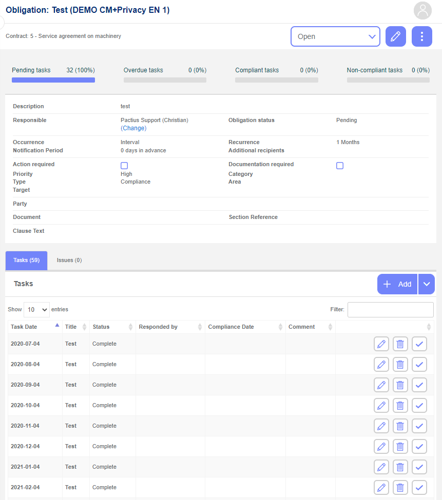Click the 'Test' title in the 2020-12-04 row
The width and height of the screenshot is (442, 500).
[71, 447]
